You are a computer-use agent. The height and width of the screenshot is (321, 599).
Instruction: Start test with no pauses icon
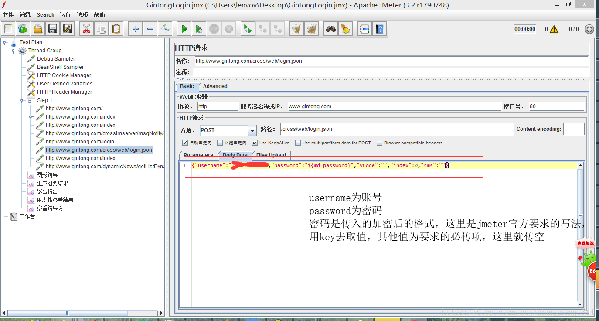coord(199,29)
